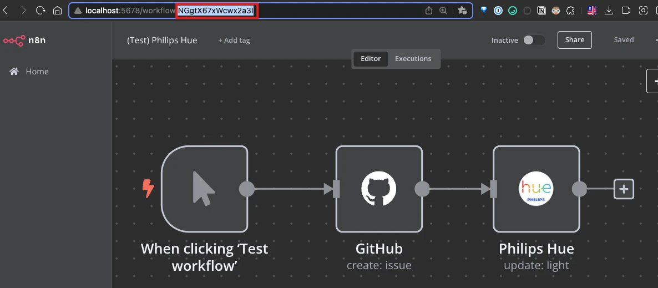Click the screenshot capture icon in toolbar
This screenshot has width=658, height=288.
643,11
